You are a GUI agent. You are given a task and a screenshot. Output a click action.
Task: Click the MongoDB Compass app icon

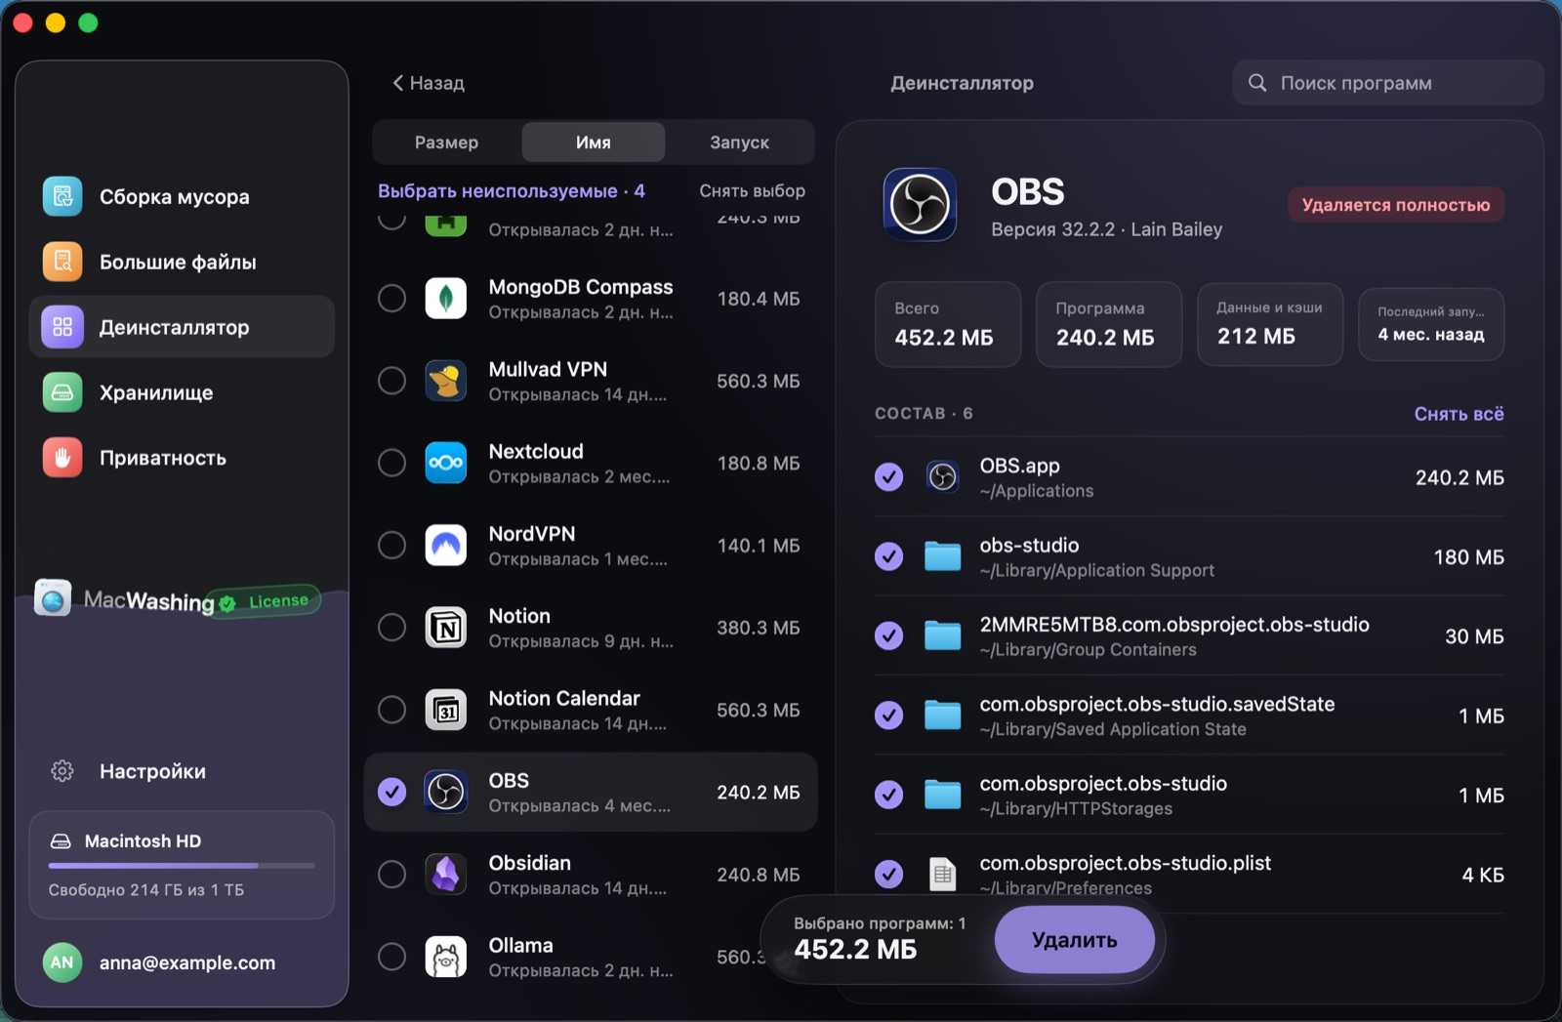coord(446,299)
